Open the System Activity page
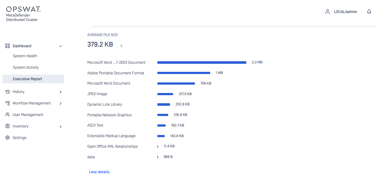376x181 pixels. [26, 67]
